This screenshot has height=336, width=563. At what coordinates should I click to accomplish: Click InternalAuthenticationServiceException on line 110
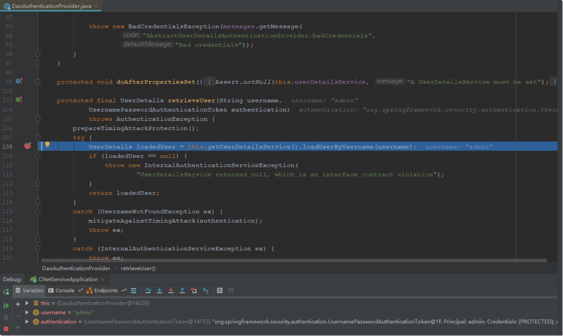(219, 165)
